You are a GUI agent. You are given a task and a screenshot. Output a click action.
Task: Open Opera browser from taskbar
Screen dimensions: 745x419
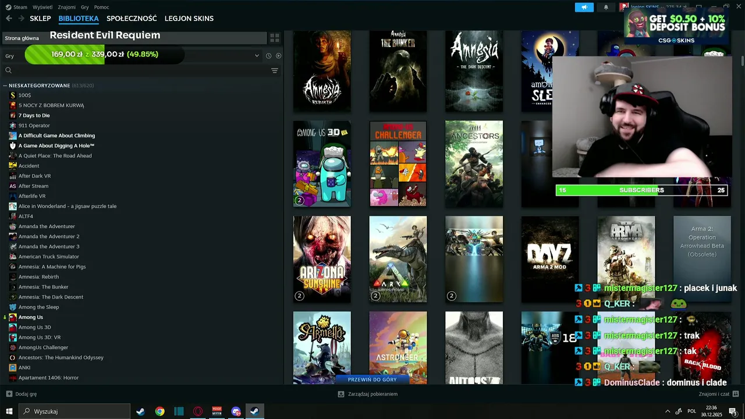[198, 411]
